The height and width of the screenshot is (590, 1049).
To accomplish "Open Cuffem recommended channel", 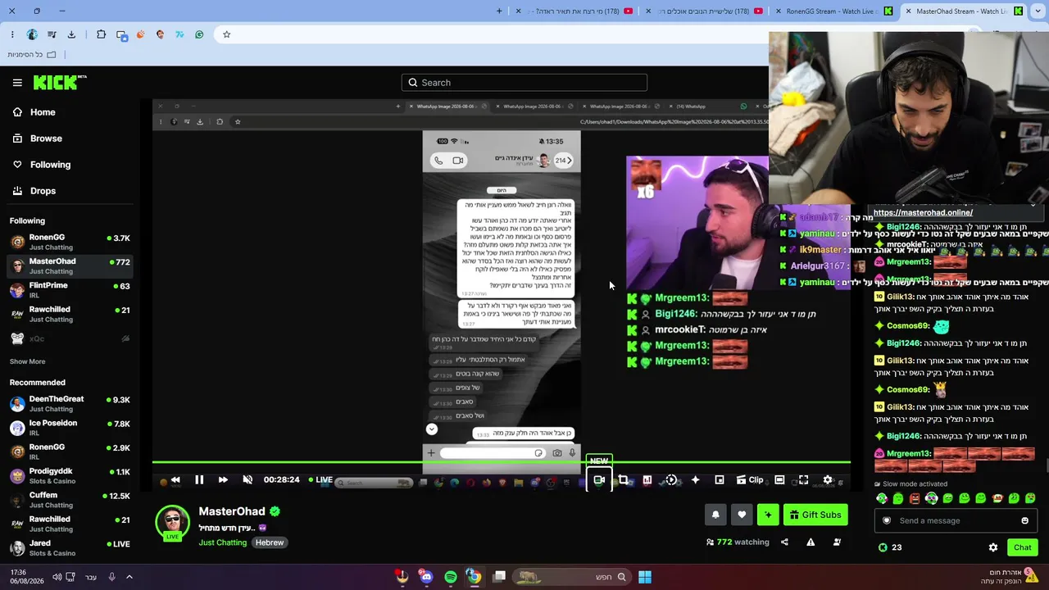I will point(70,500).
